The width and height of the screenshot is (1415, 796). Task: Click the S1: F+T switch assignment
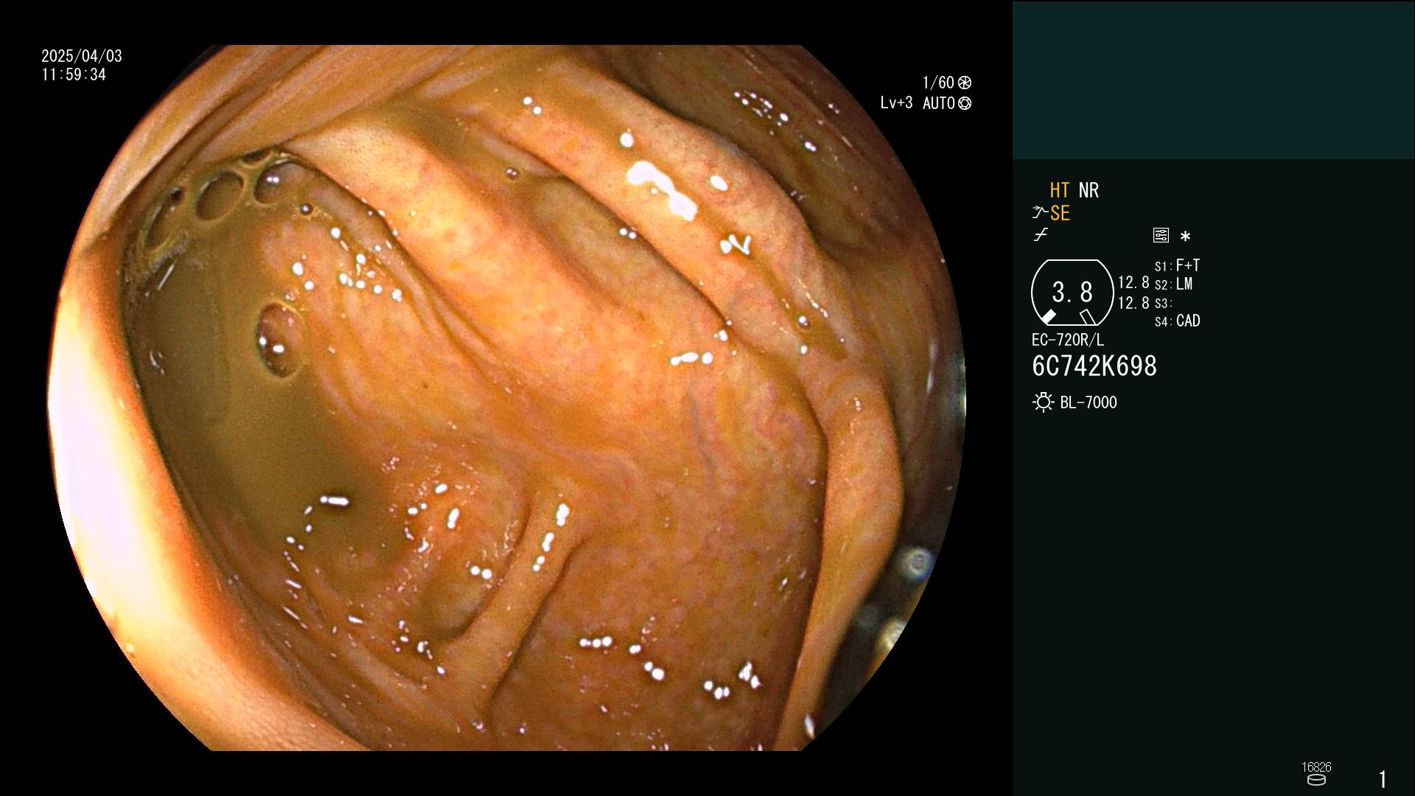tap(1177, 265)
